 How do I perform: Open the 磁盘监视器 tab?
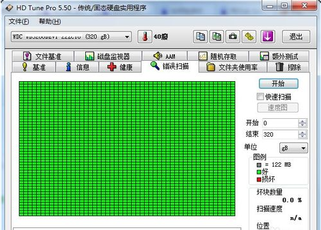[x=108, y=56]
